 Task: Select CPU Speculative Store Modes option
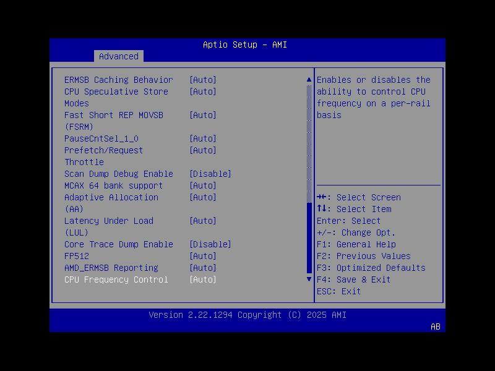(116, 98)
